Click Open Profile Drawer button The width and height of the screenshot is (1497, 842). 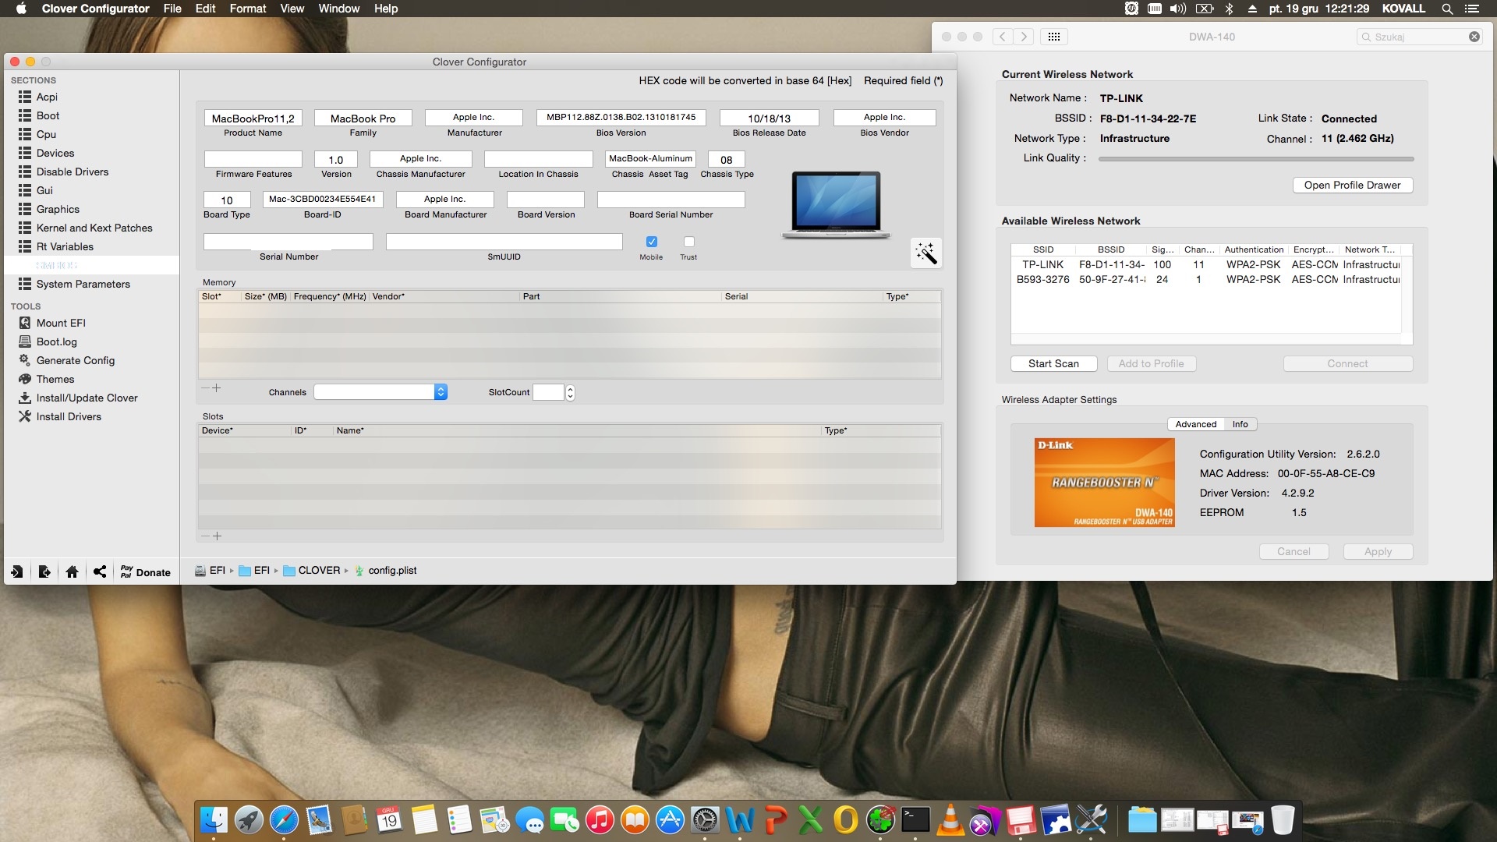point(1352,185)
